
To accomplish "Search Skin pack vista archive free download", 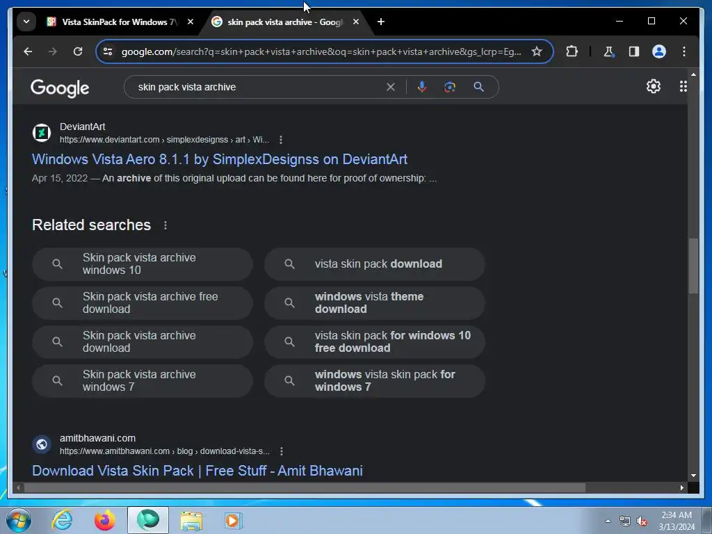I will (142, 303).
